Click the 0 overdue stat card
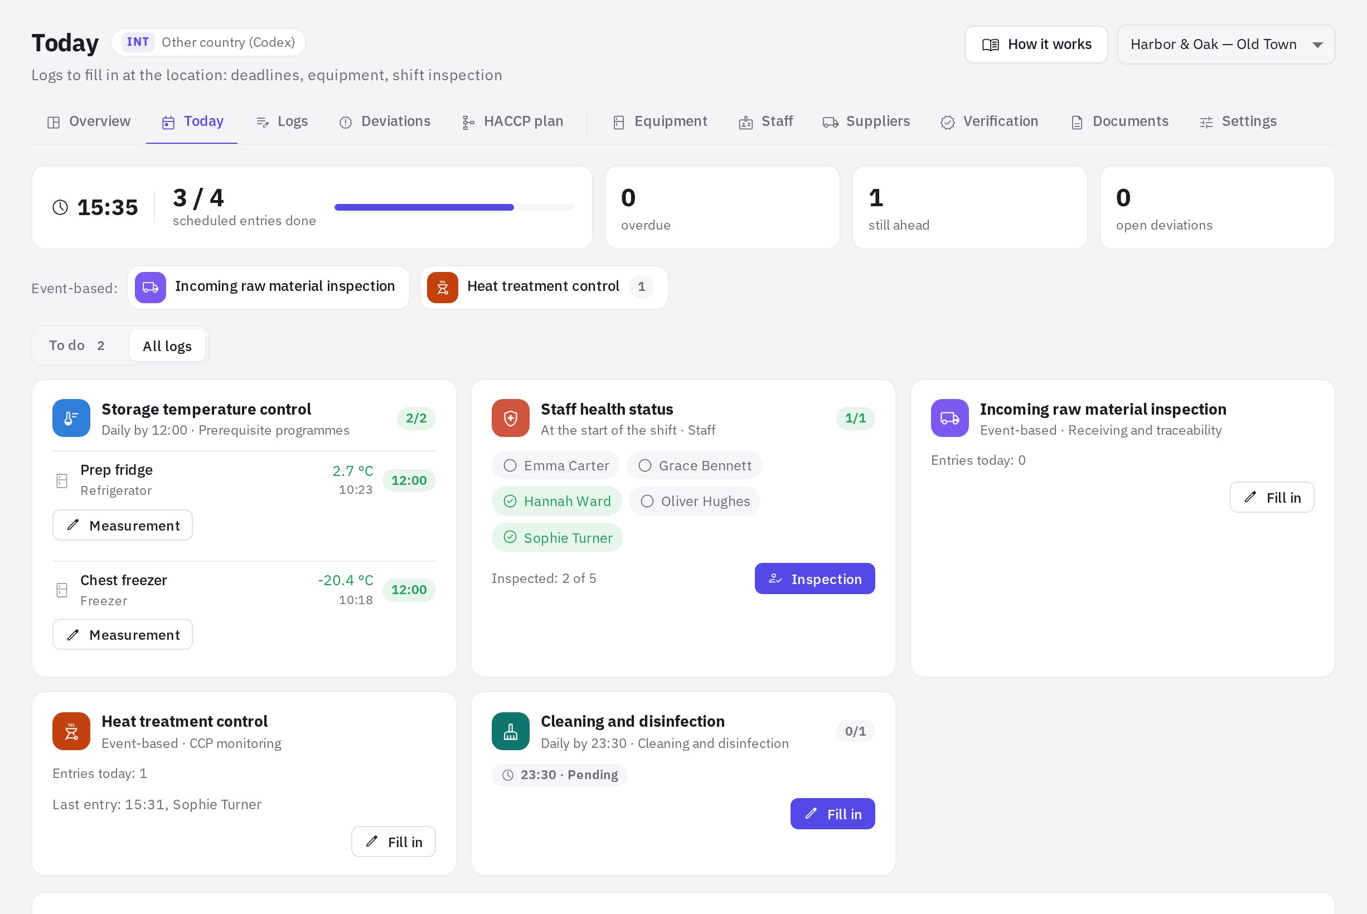Viewport: 1367px width, 914px height. [x=723, y=207]
